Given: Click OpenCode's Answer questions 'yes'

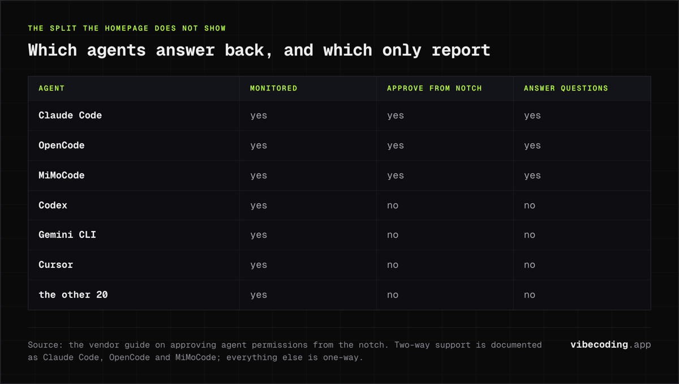Looking at the screenshot, I should [x=532, y=146].
